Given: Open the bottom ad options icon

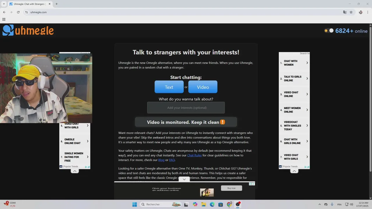Looking at the screenshot, I should 254,184.
